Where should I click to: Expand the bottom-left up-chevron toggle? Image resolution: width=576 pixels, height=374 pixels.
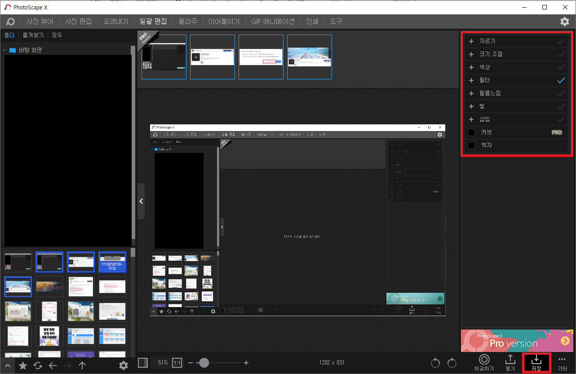(x=7, y=365)
